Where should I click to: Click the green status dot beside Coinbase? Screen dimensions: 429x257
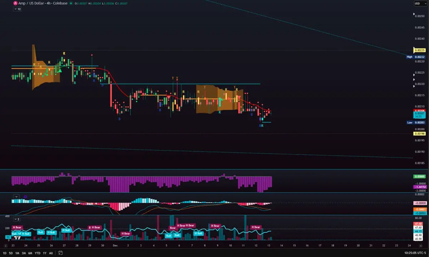point(71,3)
